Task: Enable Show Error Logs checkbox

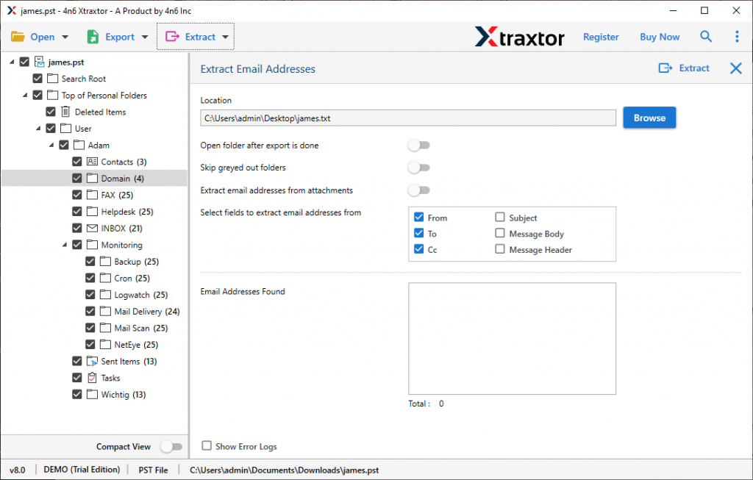Action: coord(207,445)
